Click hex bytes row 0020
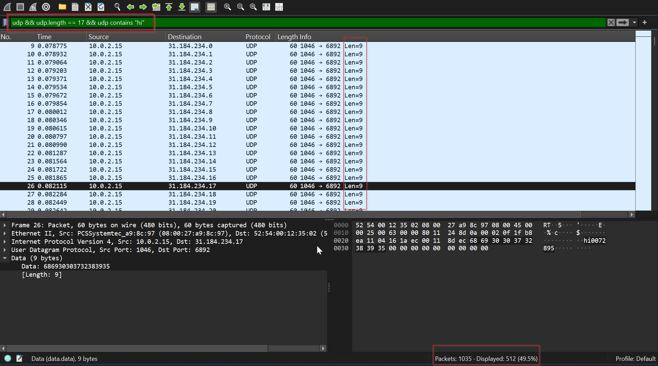 coord(444,241)
